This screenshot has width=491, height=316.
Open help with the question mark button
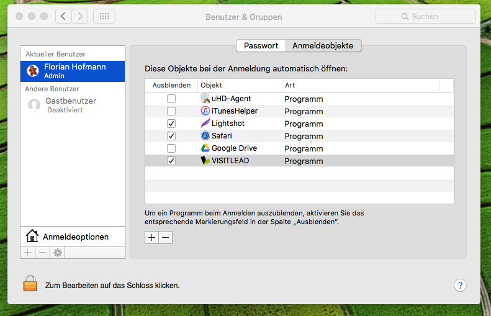coord(460,286)
